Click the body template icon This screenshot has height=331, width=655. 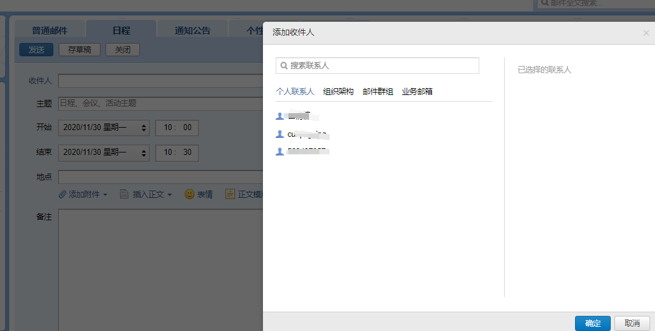click(x=230, y=194)
